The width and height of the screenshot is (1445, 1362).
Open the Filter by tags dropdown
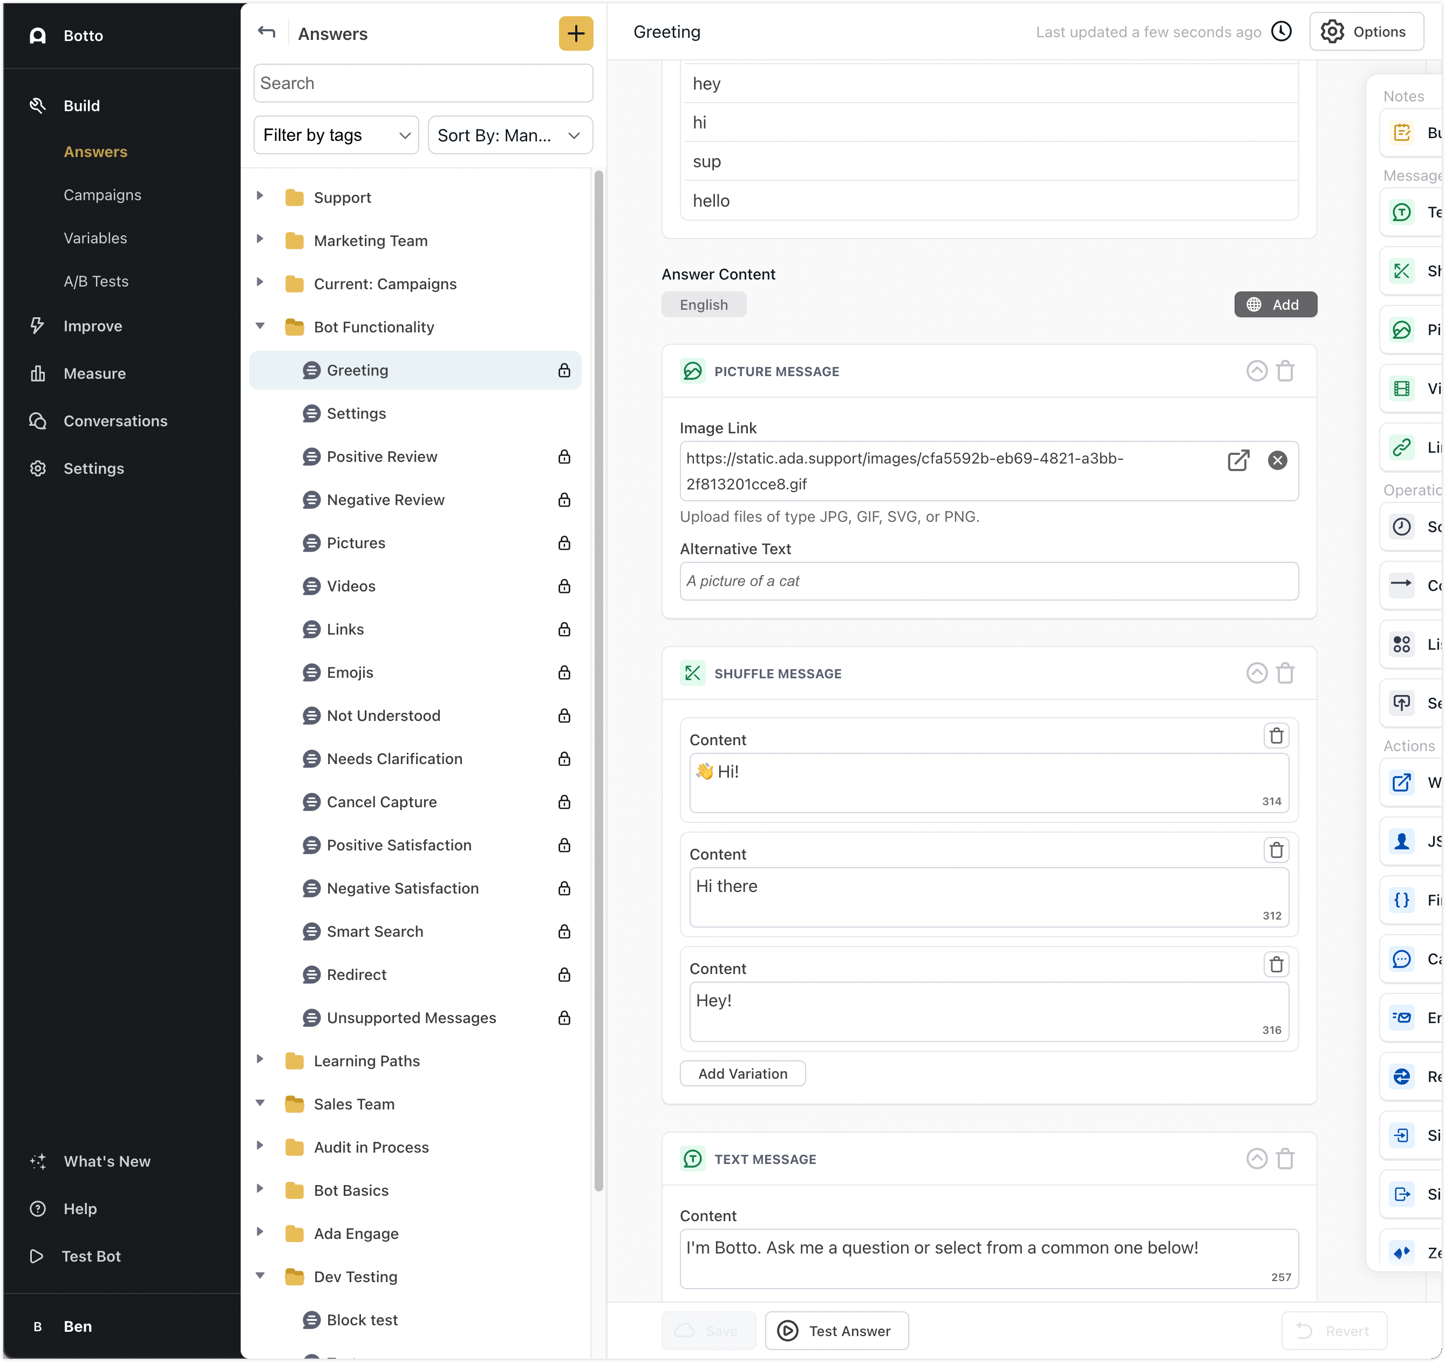tap(337, 135)
